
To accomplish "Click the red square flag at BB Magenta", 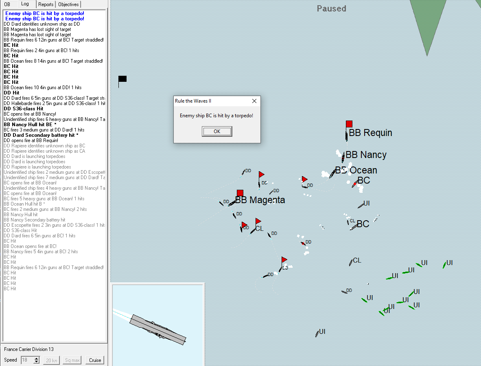I will tap(240, 193).
